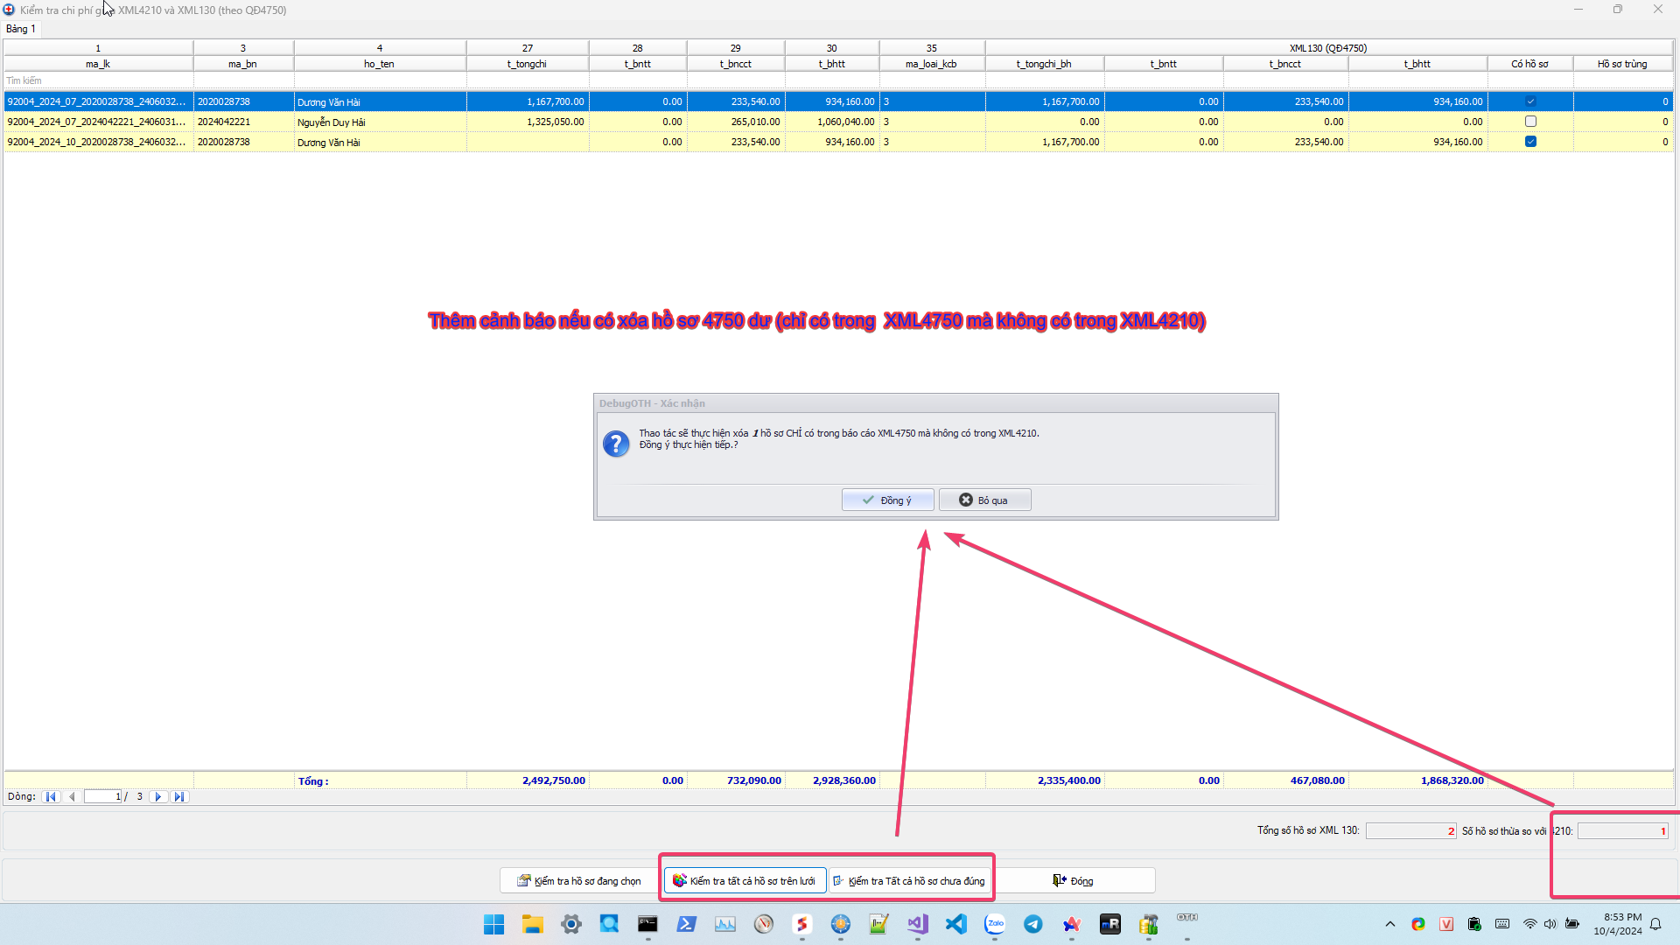1680x945 pixels.
Task: Select the Bảng 1 tab
Action: click(21, 29)
